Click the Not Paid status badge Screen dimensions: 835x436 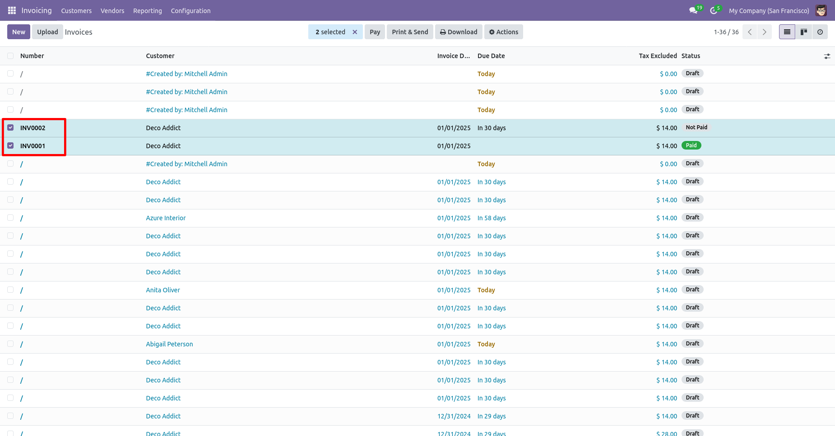(696, 127)
